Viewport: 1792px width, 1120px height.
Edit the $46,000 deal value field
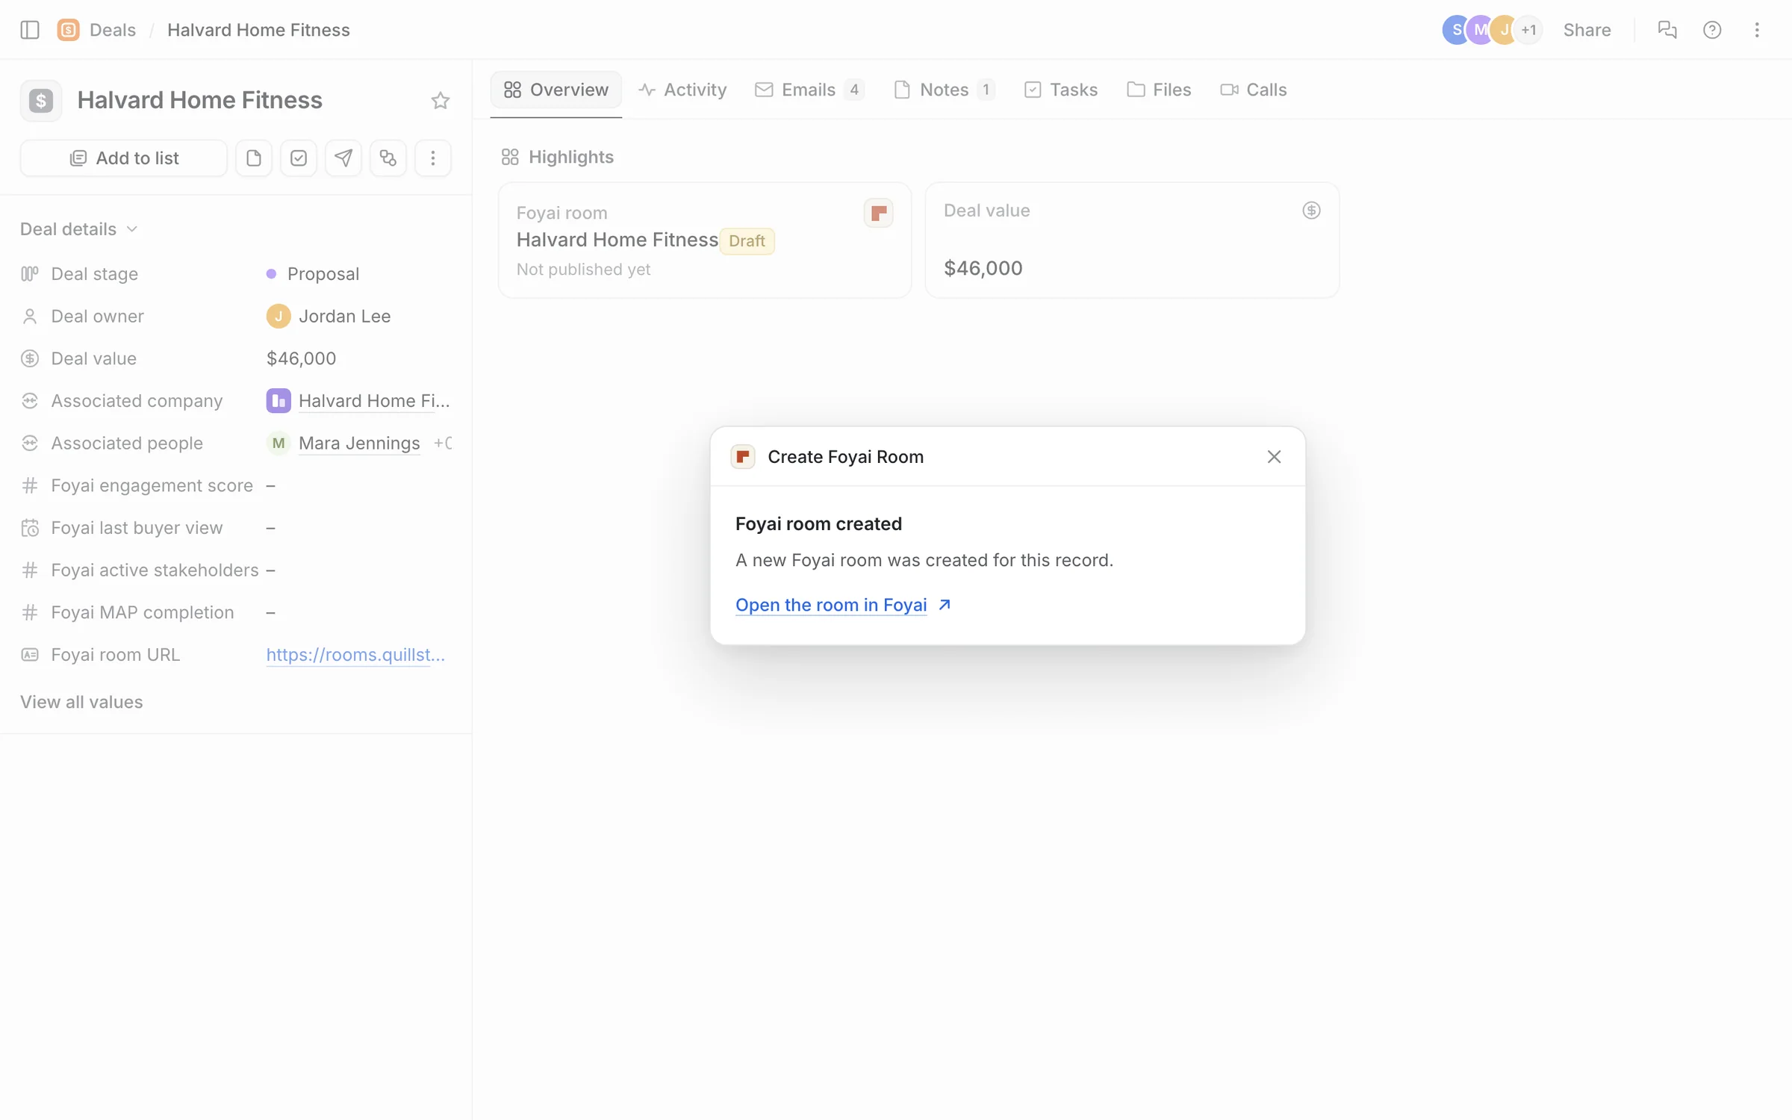[x=302, y=359]
